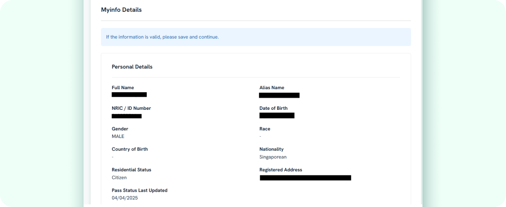The height and width of the screenshot is (207, 506).
Task: Click the Citizen residential status value
Action: (x=119, y=178)
